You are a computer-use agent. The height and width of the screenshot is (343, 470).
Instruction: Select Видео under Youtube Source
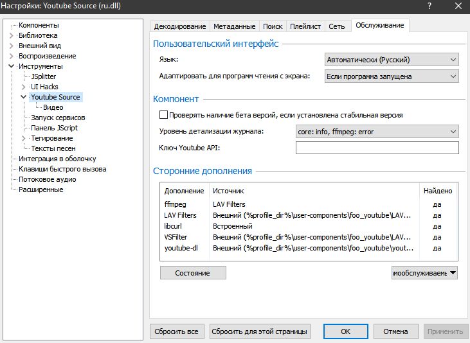[x=53, y=107]
